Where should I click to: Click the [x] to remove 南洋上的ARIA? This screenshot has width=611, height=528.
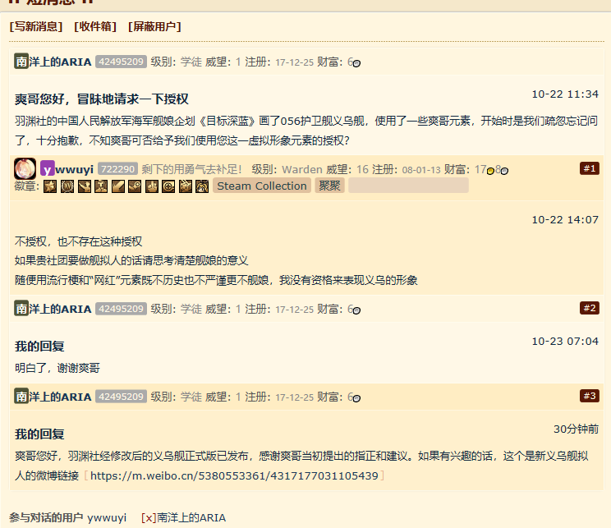pyautogui.click(x=149, y=518)
